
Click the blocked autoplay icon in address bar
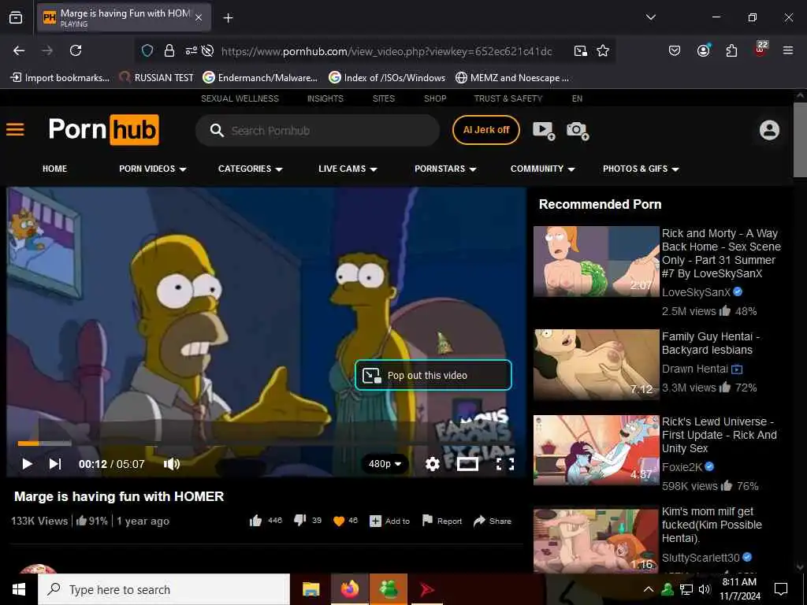(x=207, y=50)
